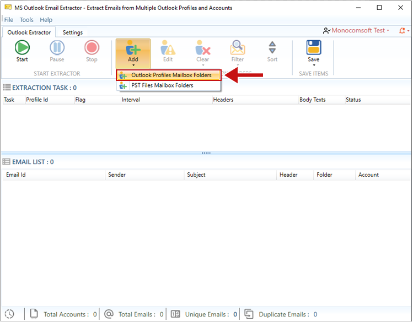Viewport: 413px width, 322px height.
Task: Click the Pause extraction icon
Action: [57, 48]
